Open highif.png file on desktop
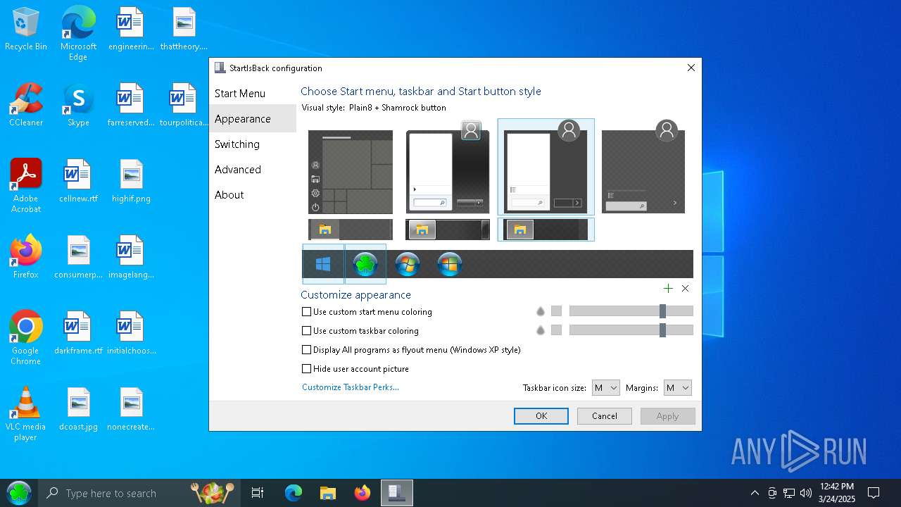 tap(131, 181)
